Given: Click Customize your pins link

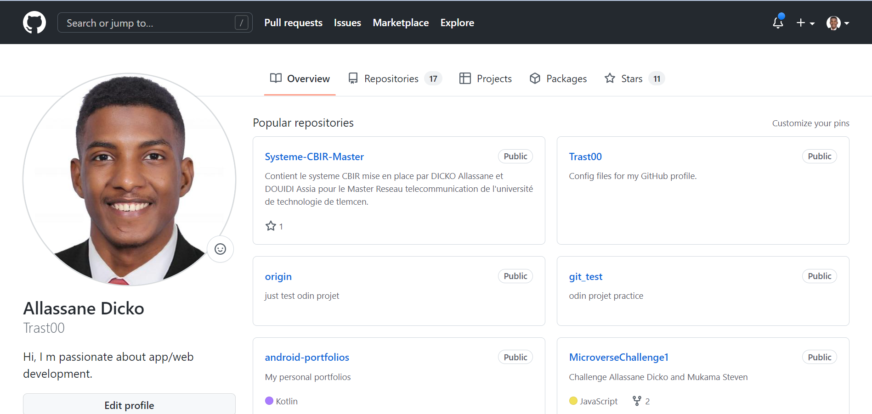Looking at the screenshot, I should pyautogui.click(x=810, y=123).
